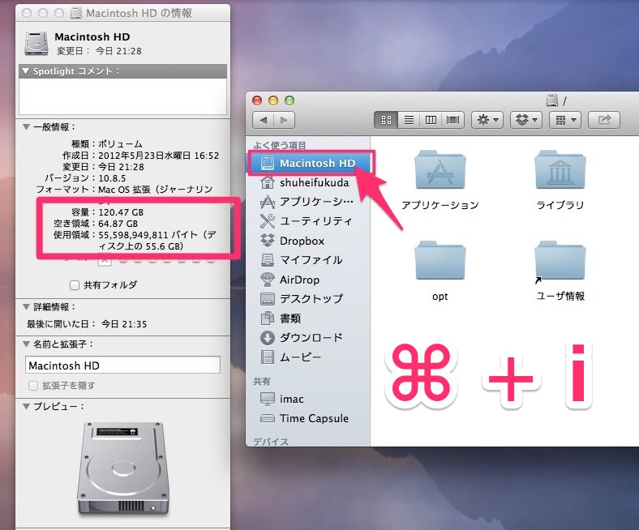Collapse the 一般情報 section
Viewport: 639px width, 530px height.
pyautogui.click(x=26, y=127)
